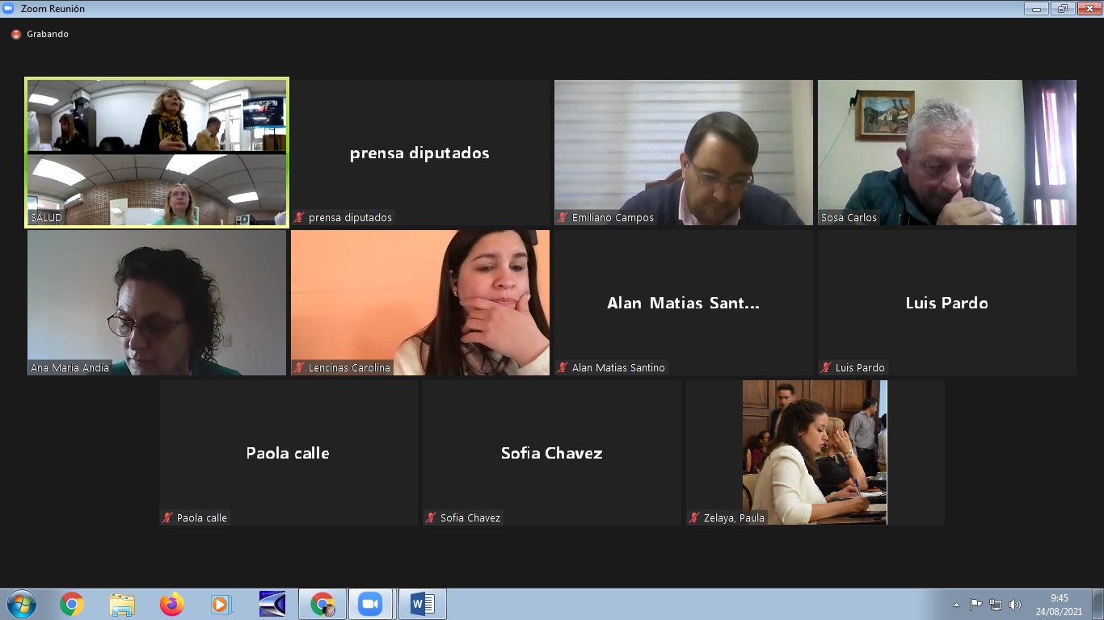The width and height of the screenshot is (1104, 620).
Task: Close the Zoom Reunión window
Action: pos(1088,9)
